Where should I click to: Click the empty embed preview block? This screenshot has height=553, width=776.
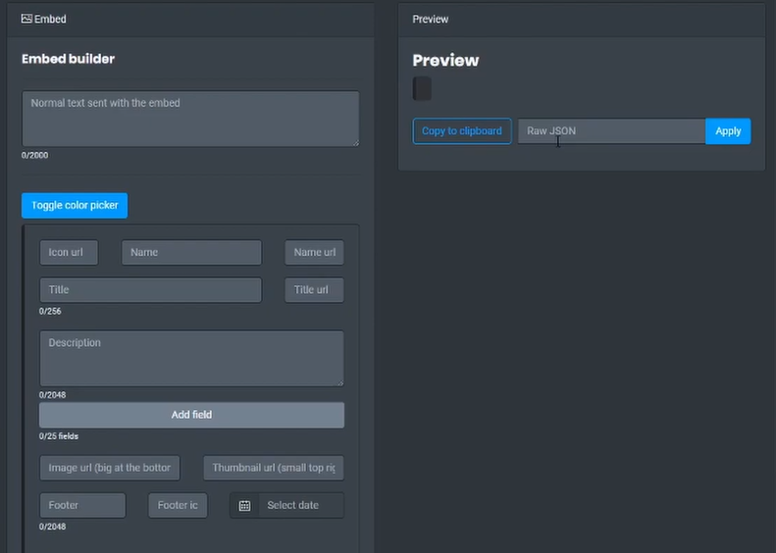(422, 89)
